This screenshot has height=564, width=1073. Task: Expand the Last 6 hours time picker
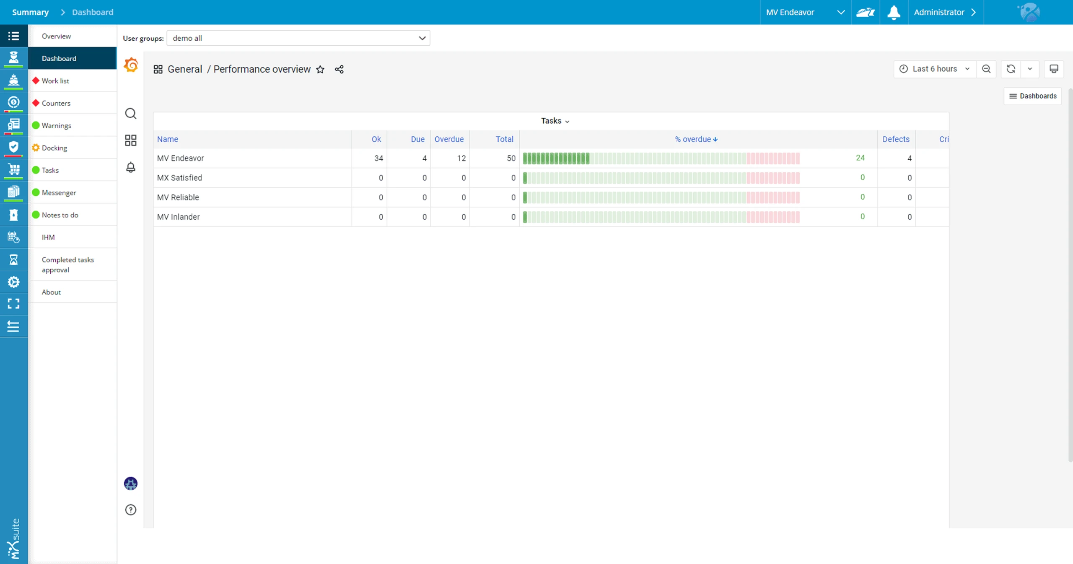[x=934, y=69]
